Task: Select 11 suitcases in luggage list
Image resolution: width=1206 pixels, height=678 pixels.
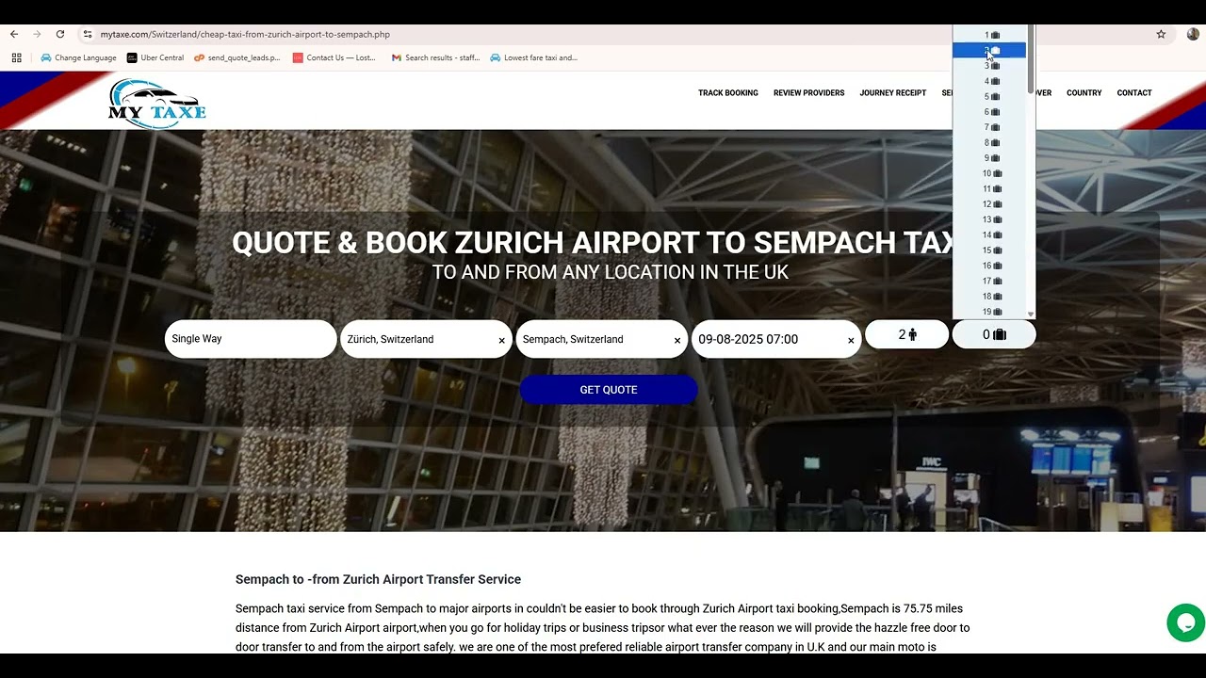Action: (989, 189)
